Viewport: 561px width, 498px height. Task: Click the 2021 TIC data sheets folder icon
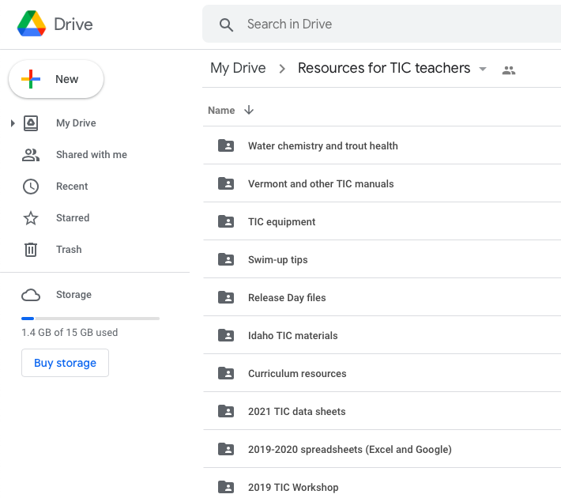point(226,411)
